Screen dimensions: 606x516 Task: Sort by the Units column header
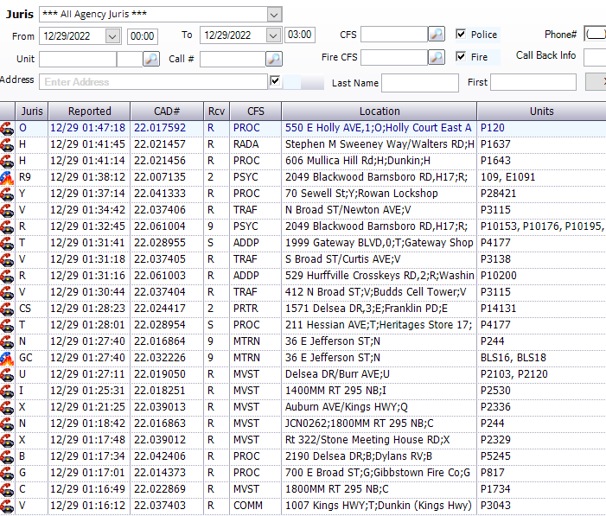(541, 111)
